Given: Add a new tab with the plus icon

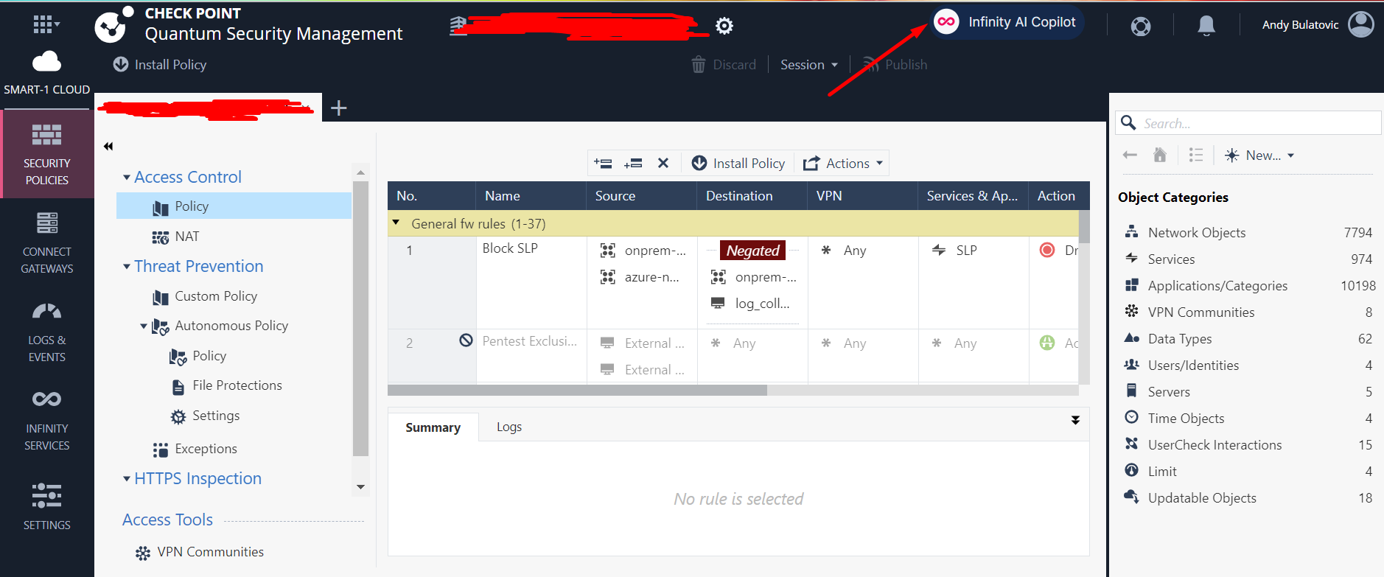Looking at the screenshot, I should tap(338, 108).
